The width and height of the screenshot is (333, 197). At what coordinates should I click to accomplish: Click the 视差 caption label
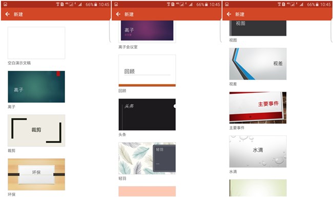coord(233,84)
